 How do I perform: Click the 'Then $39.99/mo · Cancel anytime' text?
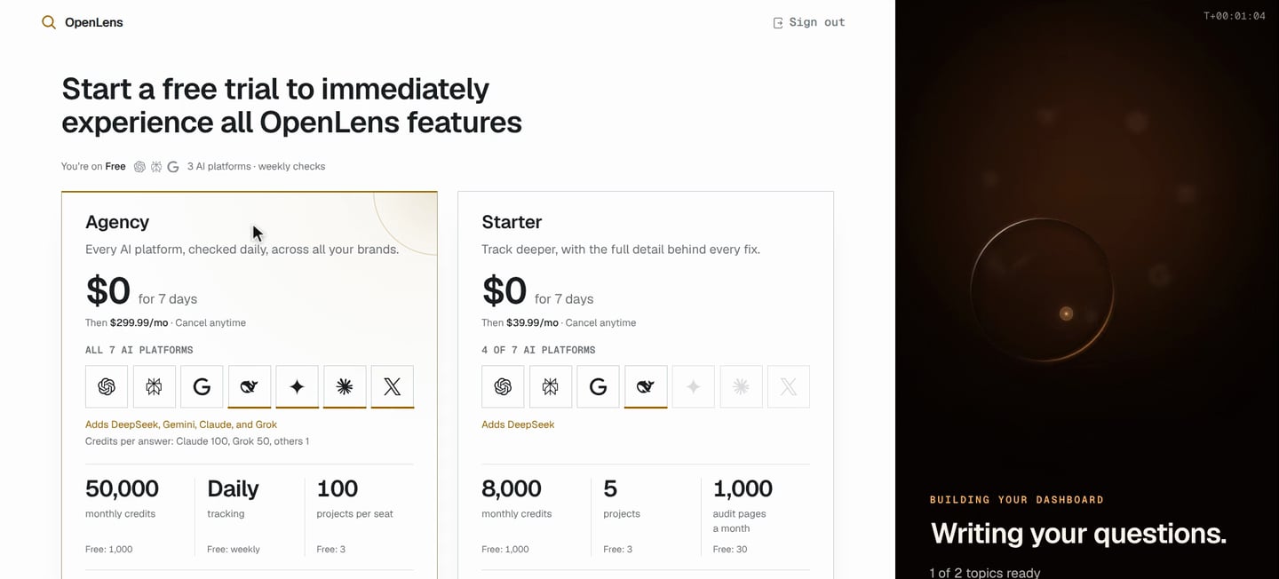pyautogui.click(x=559, y=322)
